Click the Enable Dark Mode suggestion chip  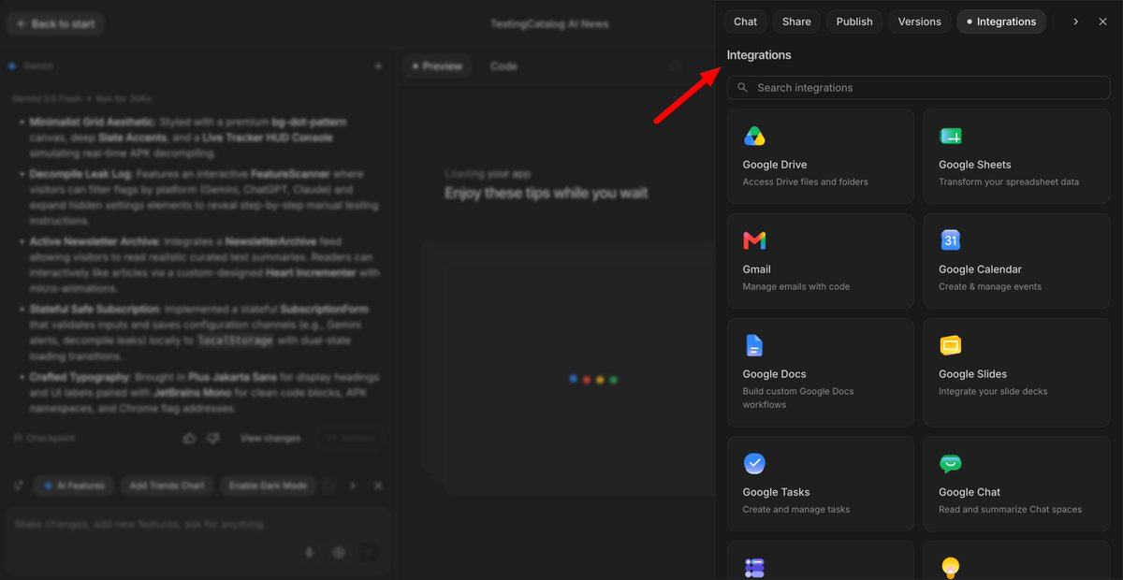click(x=268, y=486)
